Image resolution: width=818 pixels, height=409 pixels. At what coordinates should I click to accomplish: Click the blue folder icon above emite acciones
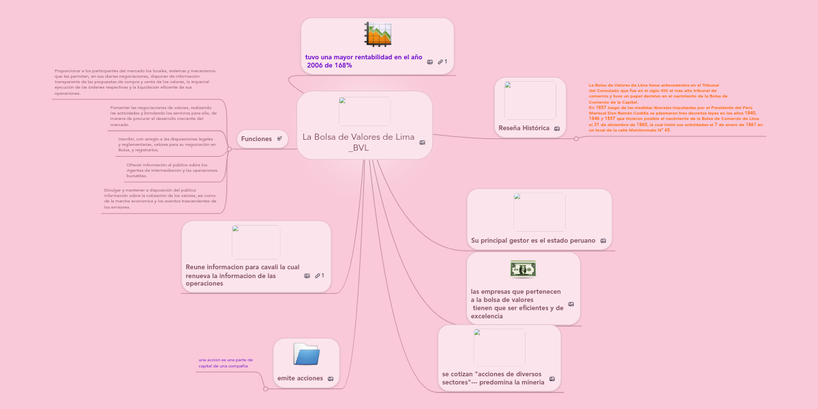(x=306, y=354)
